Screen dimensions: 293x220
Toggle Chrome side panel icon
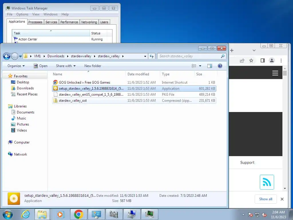[263, 60]
